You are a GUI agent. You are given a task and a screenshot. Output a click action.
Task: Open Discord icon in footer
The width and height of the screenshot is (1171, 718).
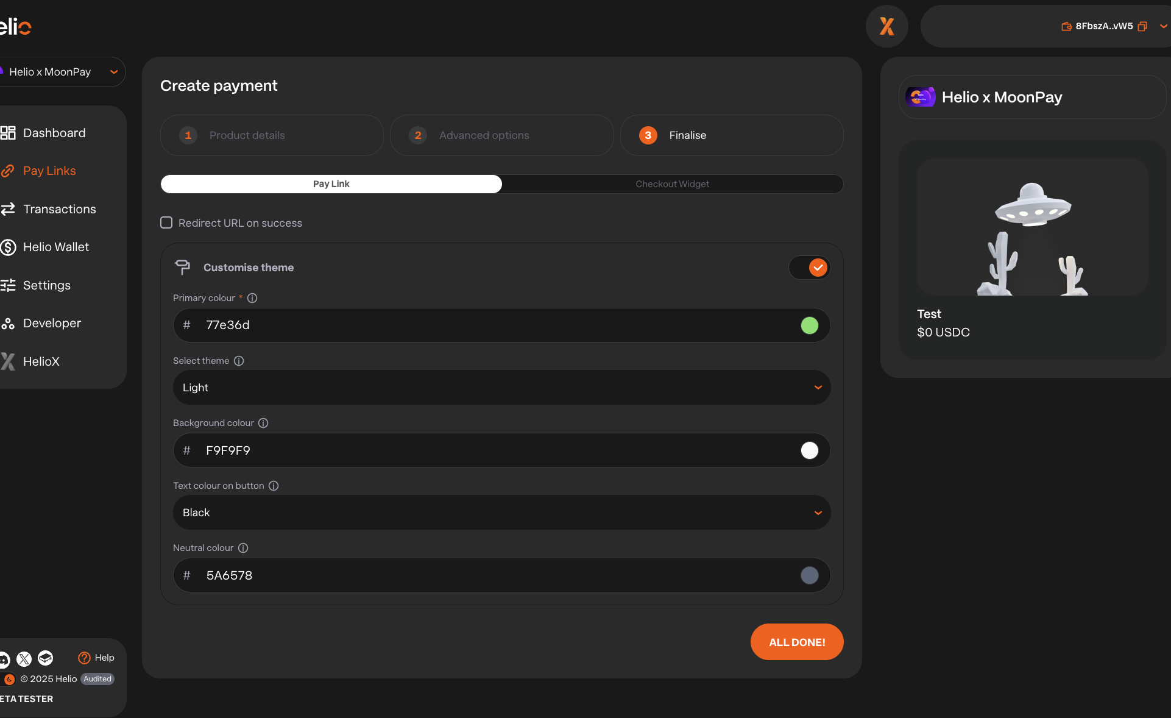pyautogui.click(x=4, y=659)
